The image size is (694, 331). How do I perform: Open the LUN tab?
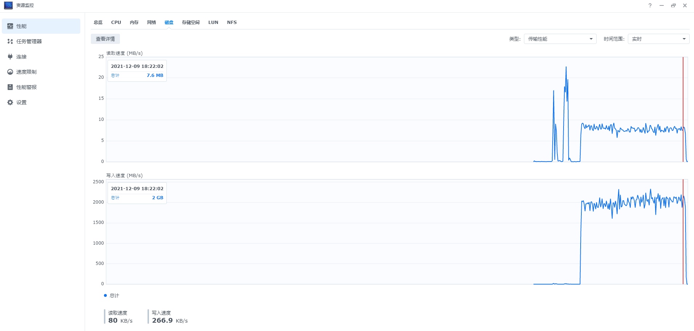[213, 23]
